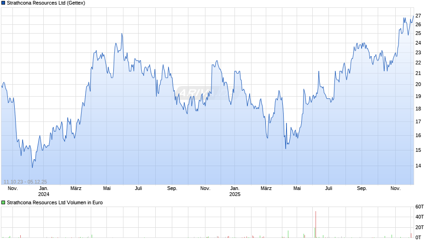The height and width of the screenshot is (242, 433).
Task: Click the tallest red volume bar
Action: [x=316, y=225]
